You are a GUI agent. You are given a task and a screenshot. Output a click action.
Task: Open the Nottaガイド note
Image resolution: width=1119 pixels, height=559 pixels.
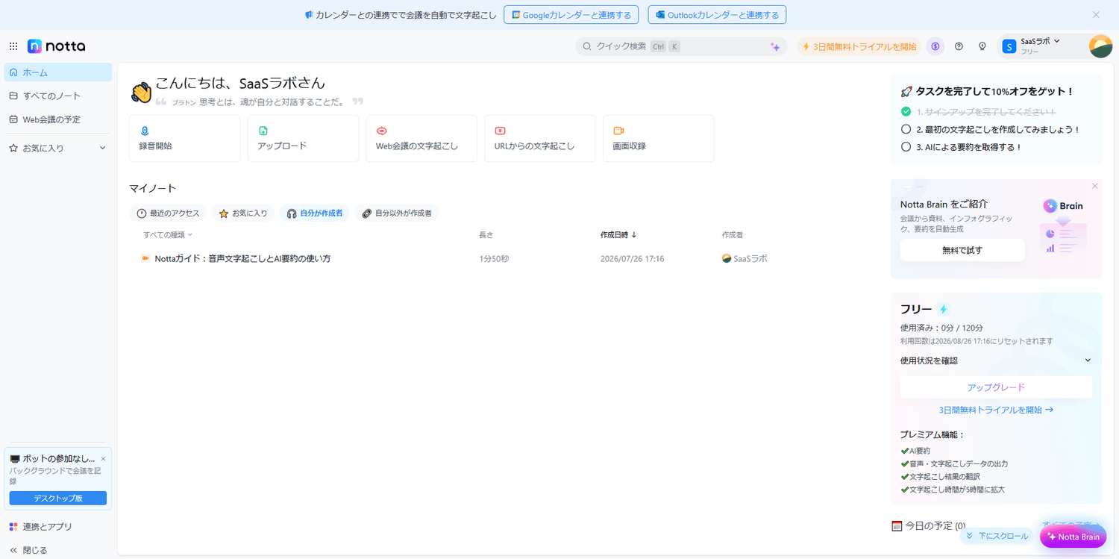point(242,259)
